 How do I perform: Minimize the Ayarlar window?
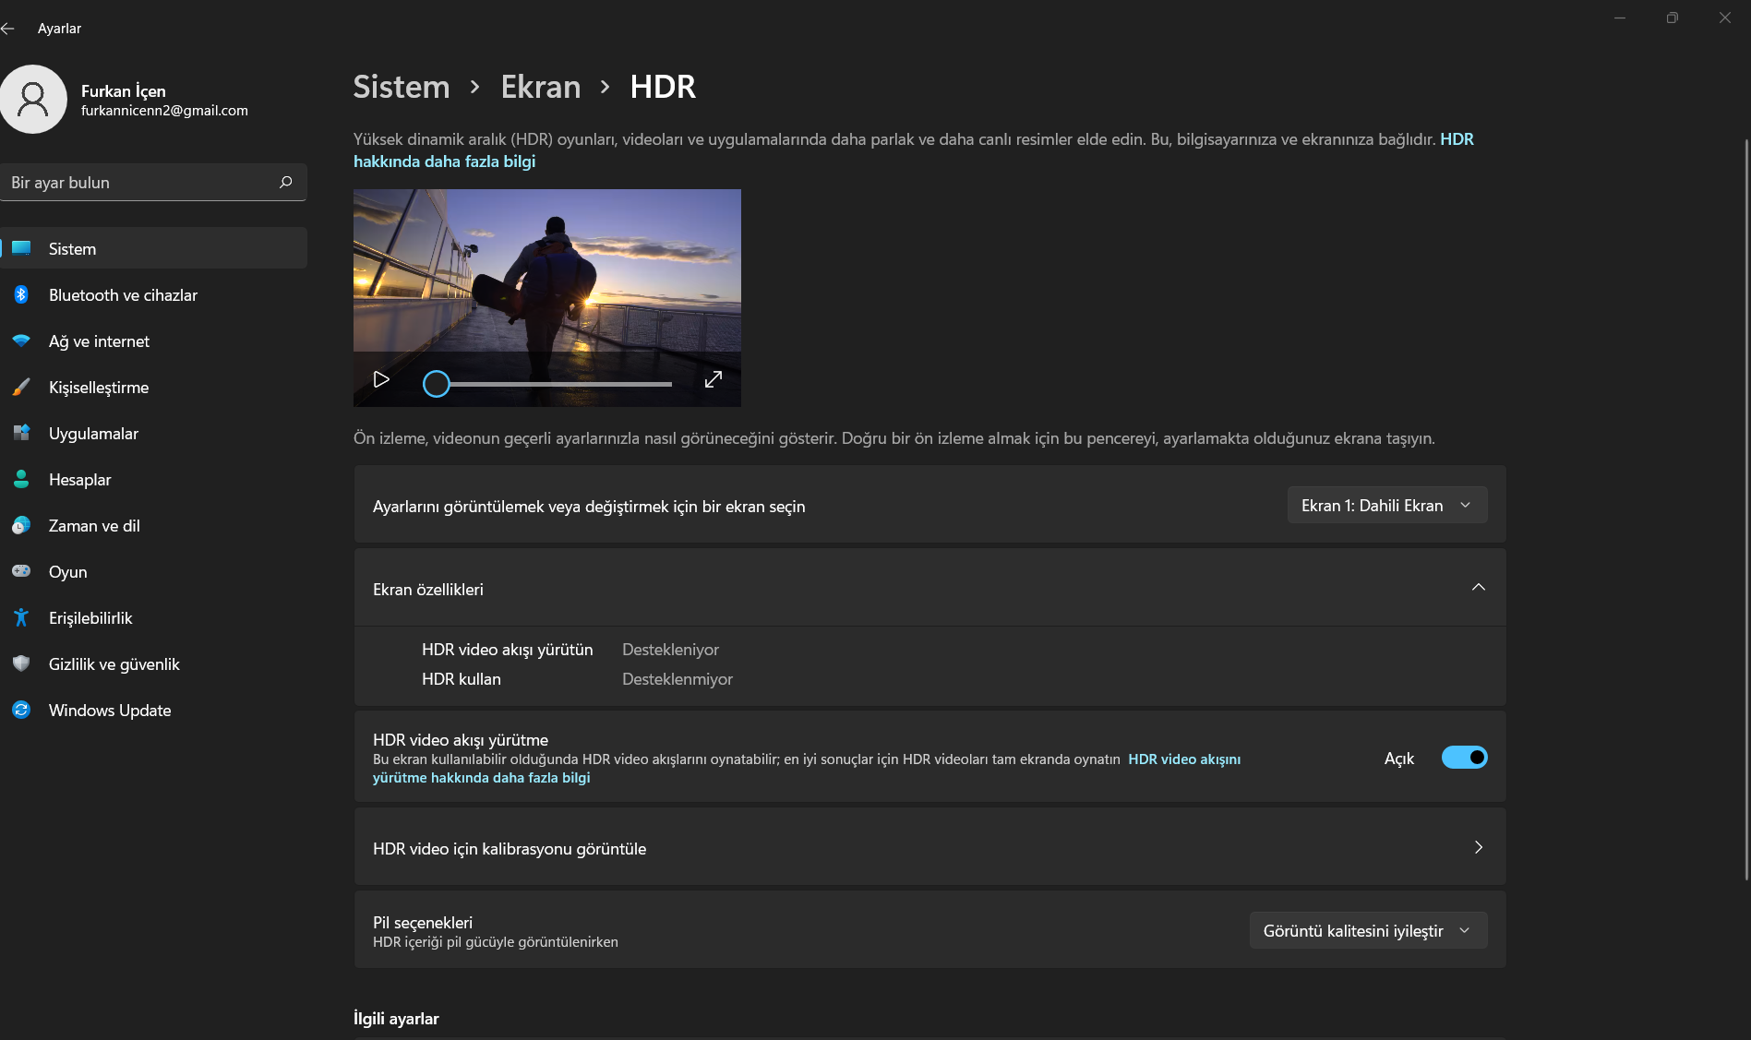coord(1620,18)
